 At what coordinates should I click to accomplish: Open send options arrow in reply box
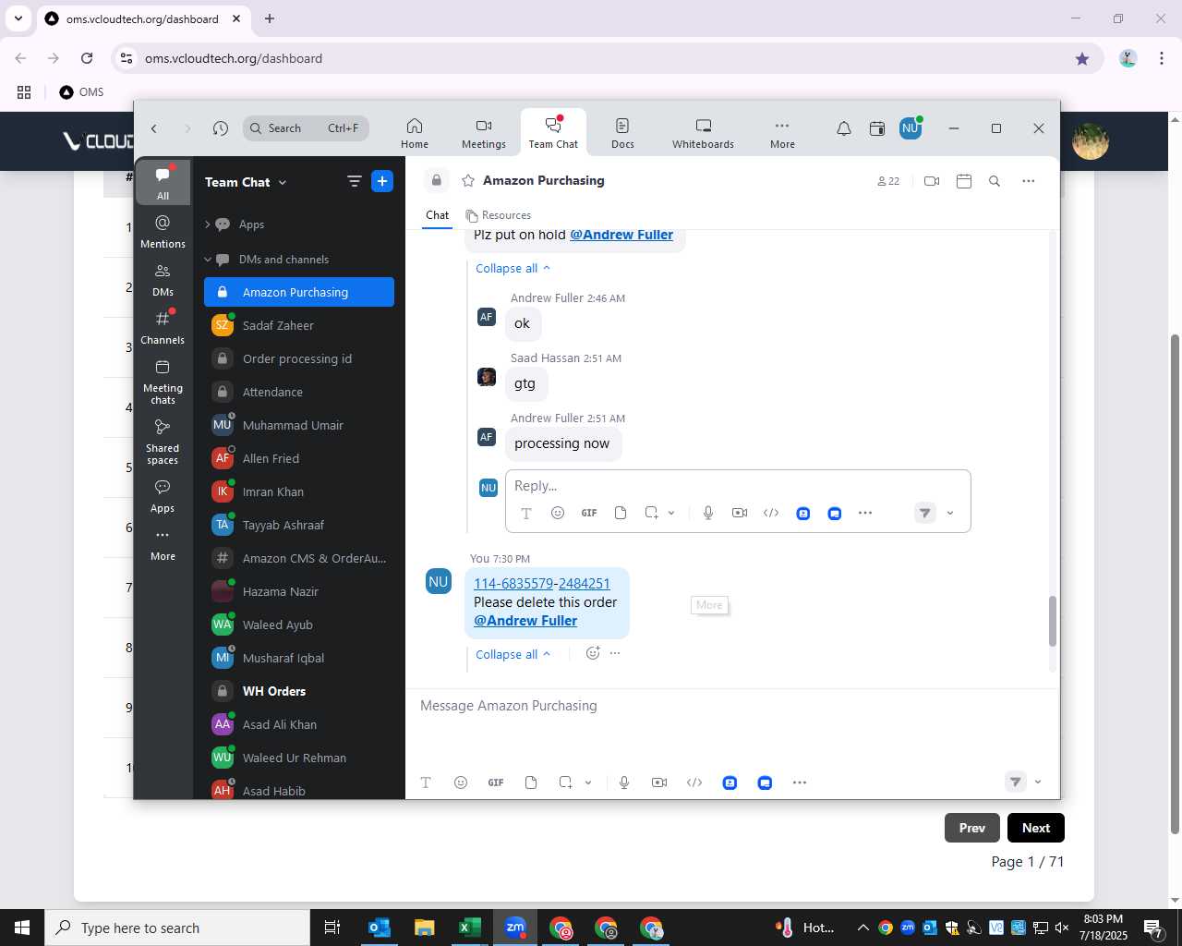pos(950,513)
